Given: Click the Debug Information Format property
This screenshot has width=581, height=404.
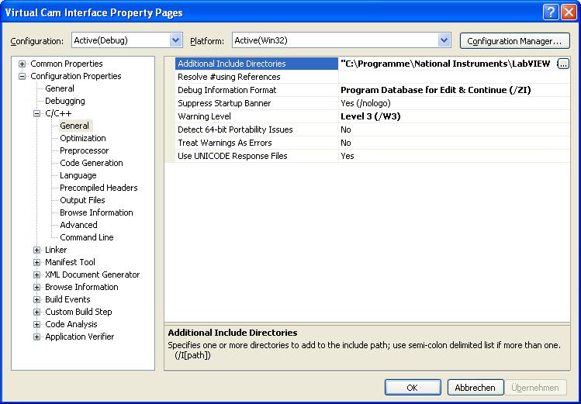Looking at the screenshot, I should pyautogui.click(x=257, y=90).
